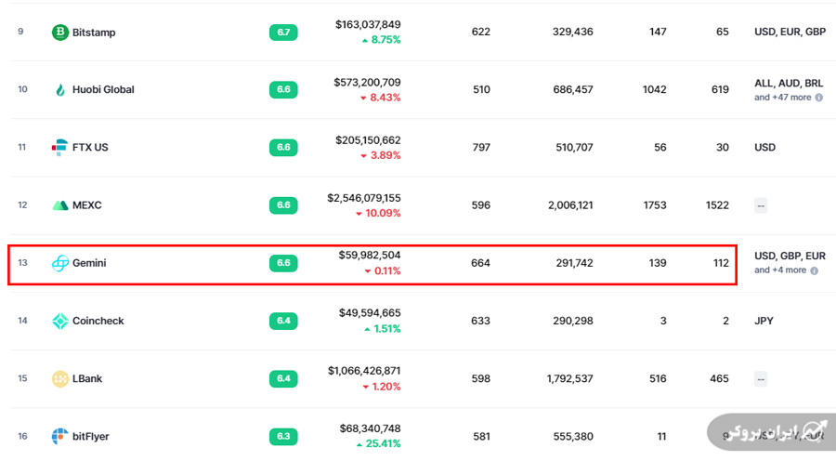Open the bitFlyer exchange link
This screenshot has width=836, height=461.
91,437
